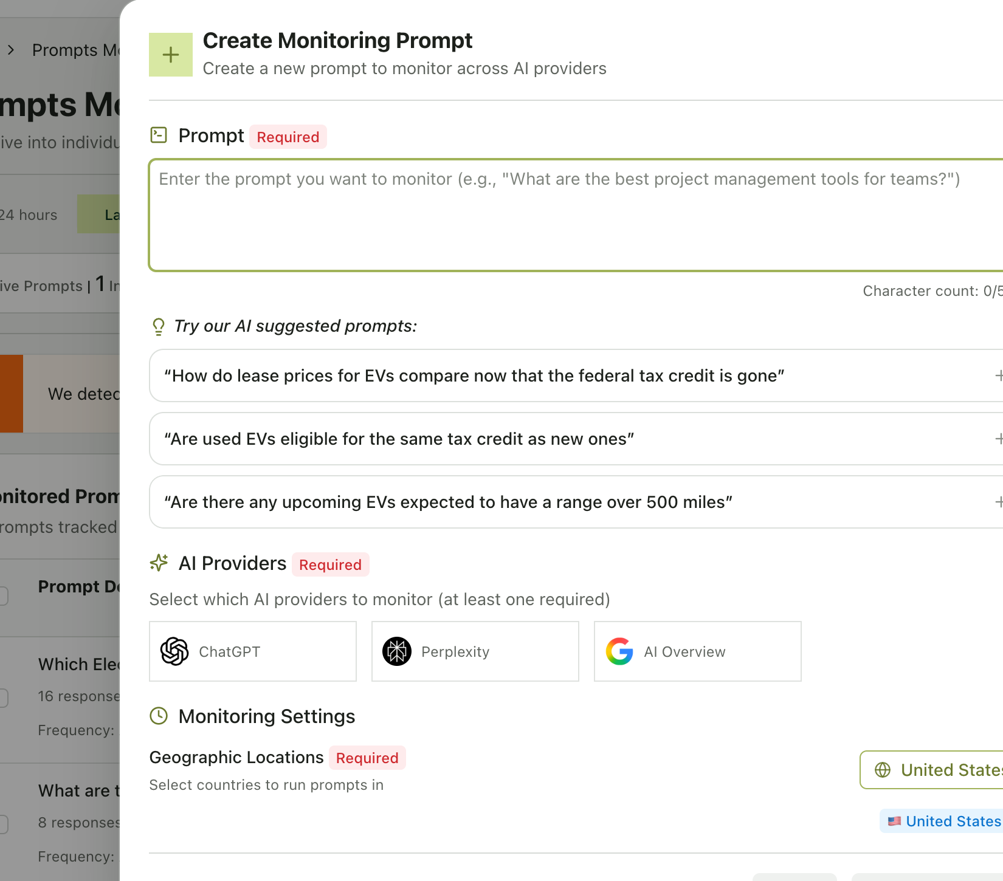
Task: Select the Perplexity provider icon
Action: point(396,651)
